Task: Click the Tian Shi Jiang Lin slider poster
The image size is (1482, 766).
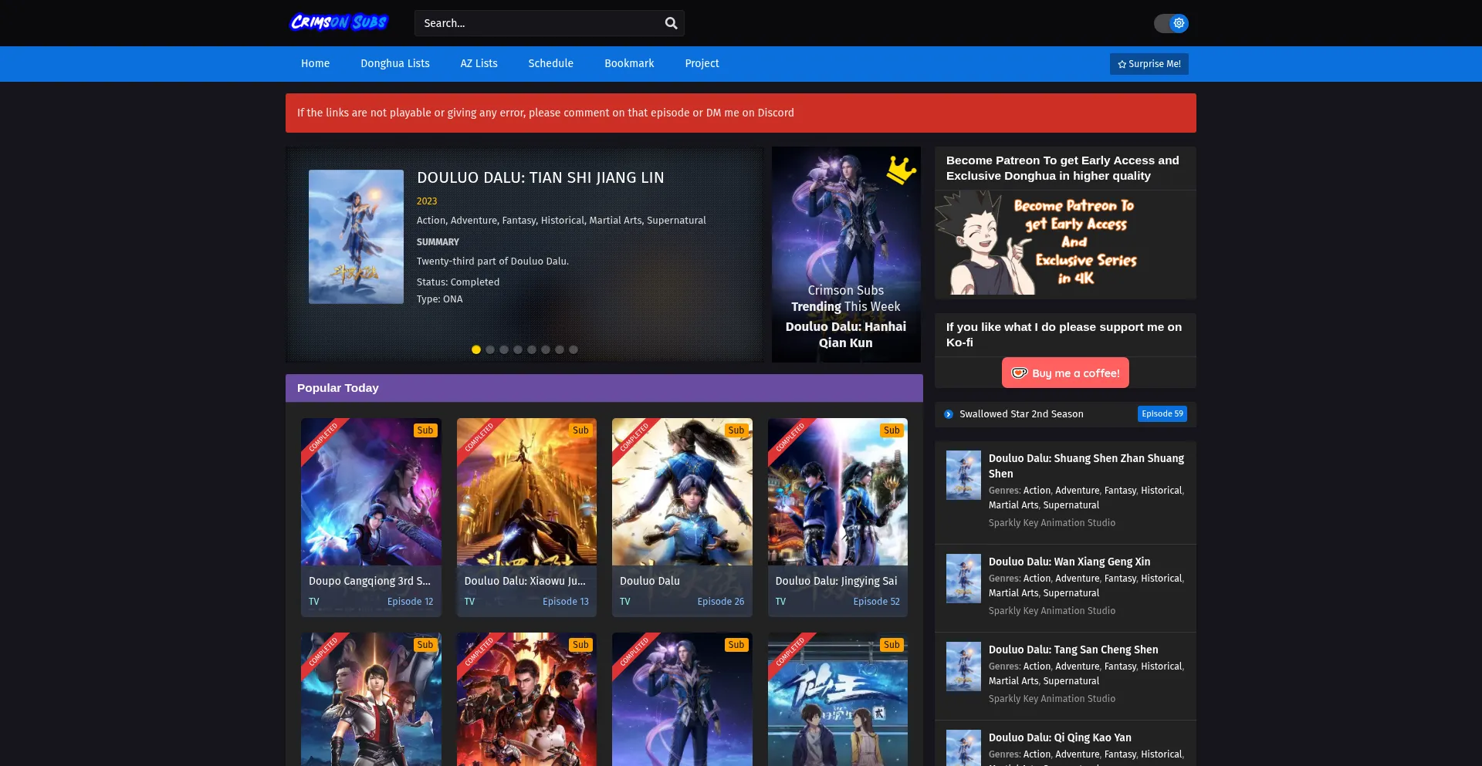Action: pyautogui.click(x=356, y=237)
